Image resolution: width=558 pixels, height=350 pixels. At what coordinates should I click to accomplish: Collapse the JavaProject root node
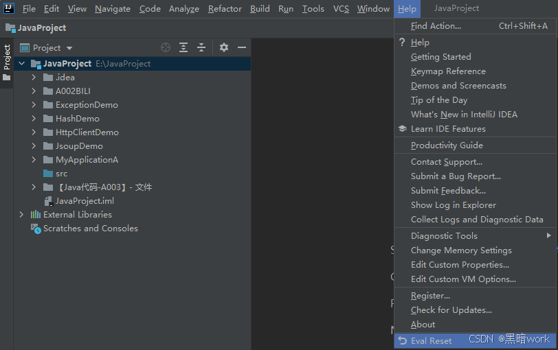(x=22, y=64)
